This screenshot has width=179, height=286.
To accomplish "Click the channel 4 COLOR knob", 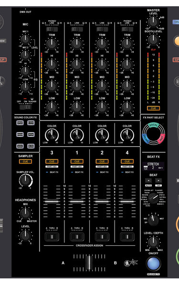I will point(127,135).
